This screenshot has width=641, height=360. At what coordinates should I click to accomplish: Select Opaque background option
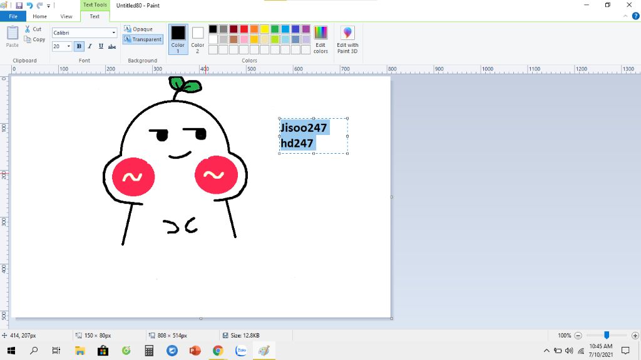138,29
